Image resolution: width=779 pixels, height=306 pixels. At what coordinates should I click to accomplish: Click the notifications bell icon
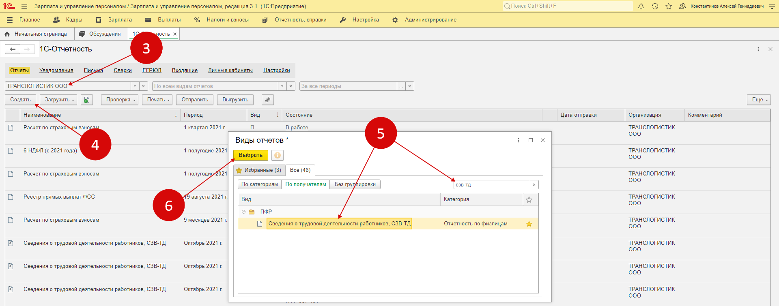pyautogui.click(x=641, y=6)
